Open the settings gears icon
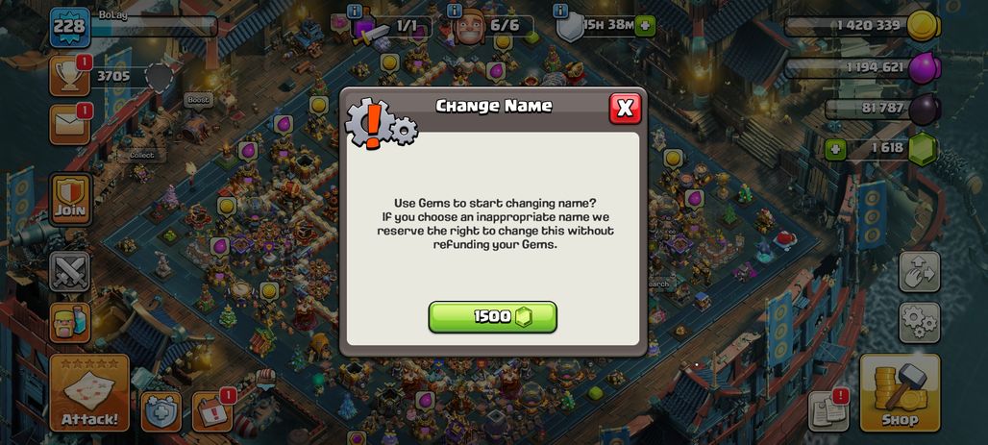 click(920, 322)
